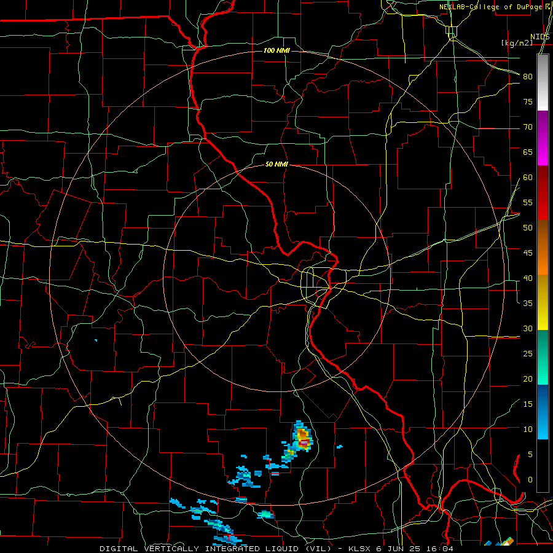Select the 45 value on VIL scale

pos(528,253)
